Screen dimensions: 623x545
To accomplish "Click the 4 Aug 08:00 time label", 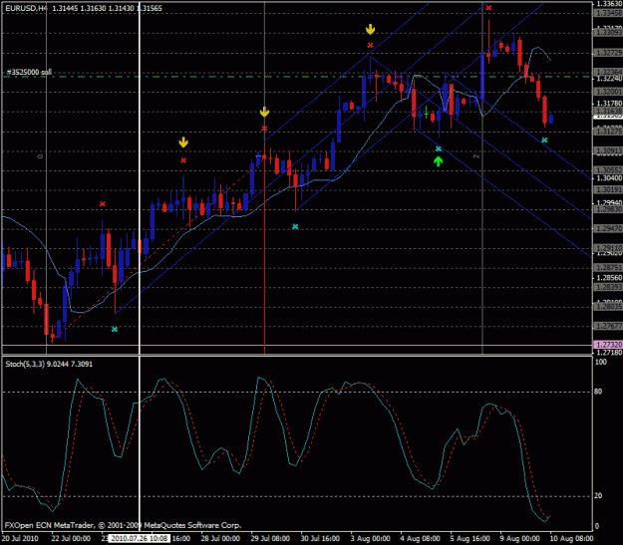I will pos(421,539).
